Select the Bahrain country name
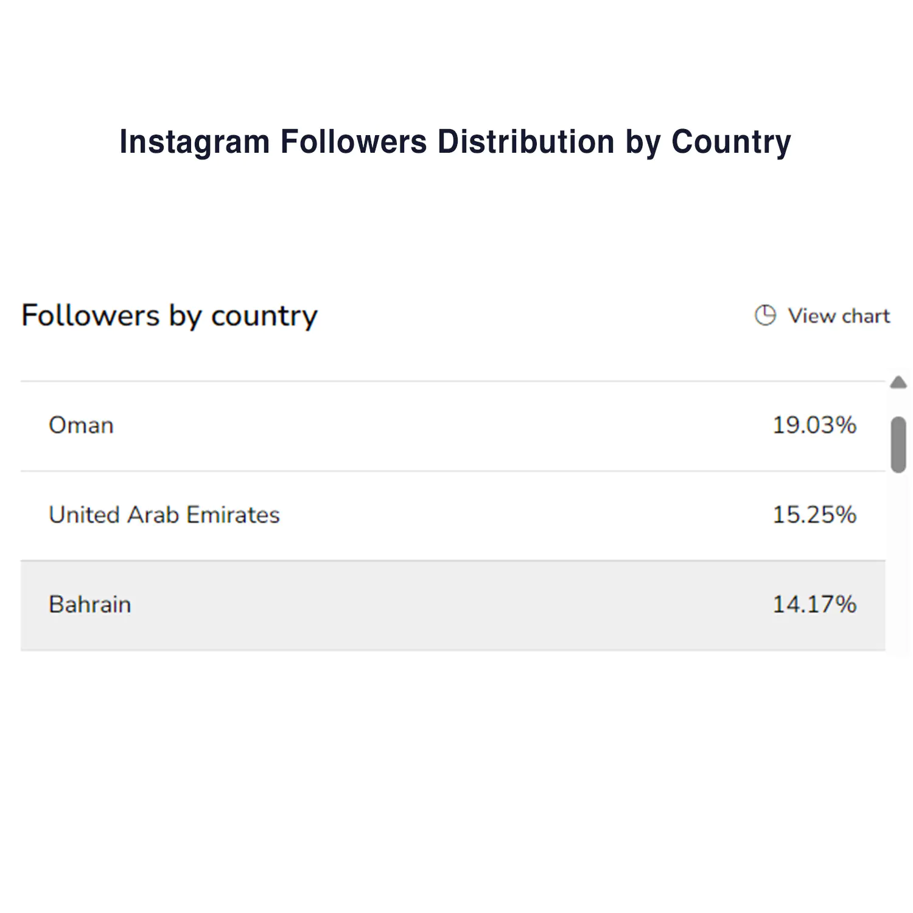Viewport: 913px width, 913px height. [89, 604]
